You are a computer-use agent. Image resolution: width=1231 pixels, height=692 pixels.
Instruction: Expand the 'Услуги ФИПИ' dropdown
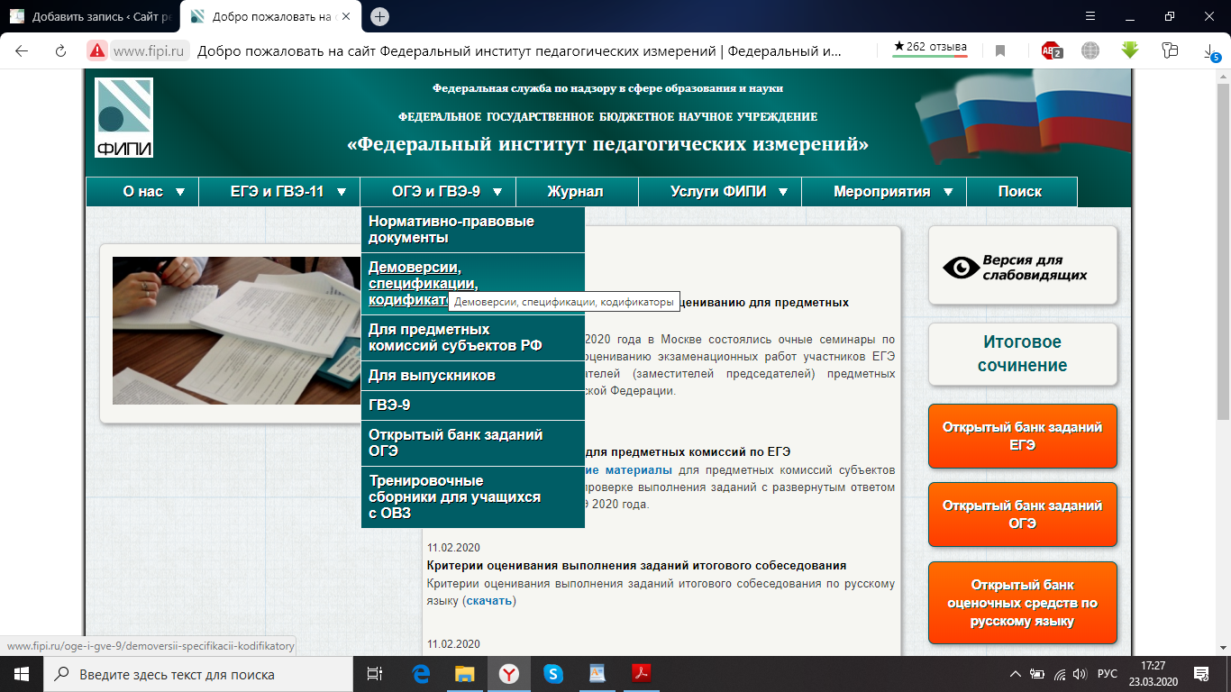pos(728,192)
